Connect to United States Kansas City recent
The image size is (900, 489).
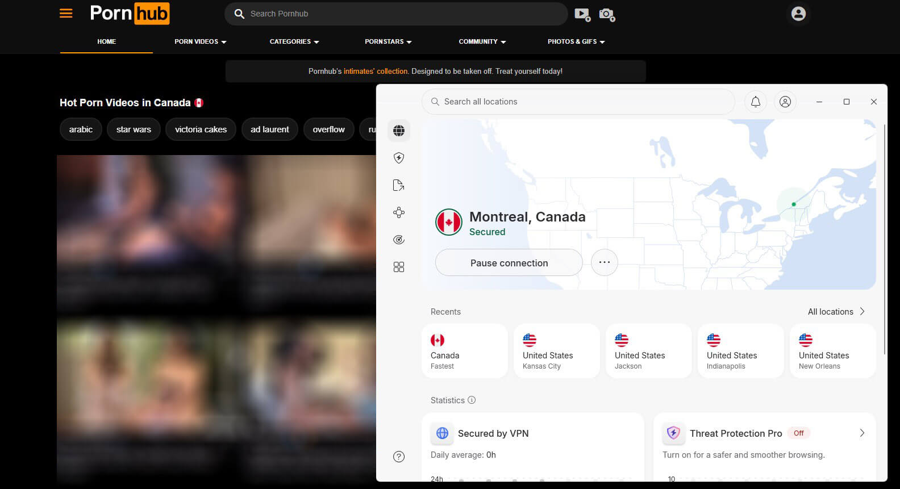557,351
